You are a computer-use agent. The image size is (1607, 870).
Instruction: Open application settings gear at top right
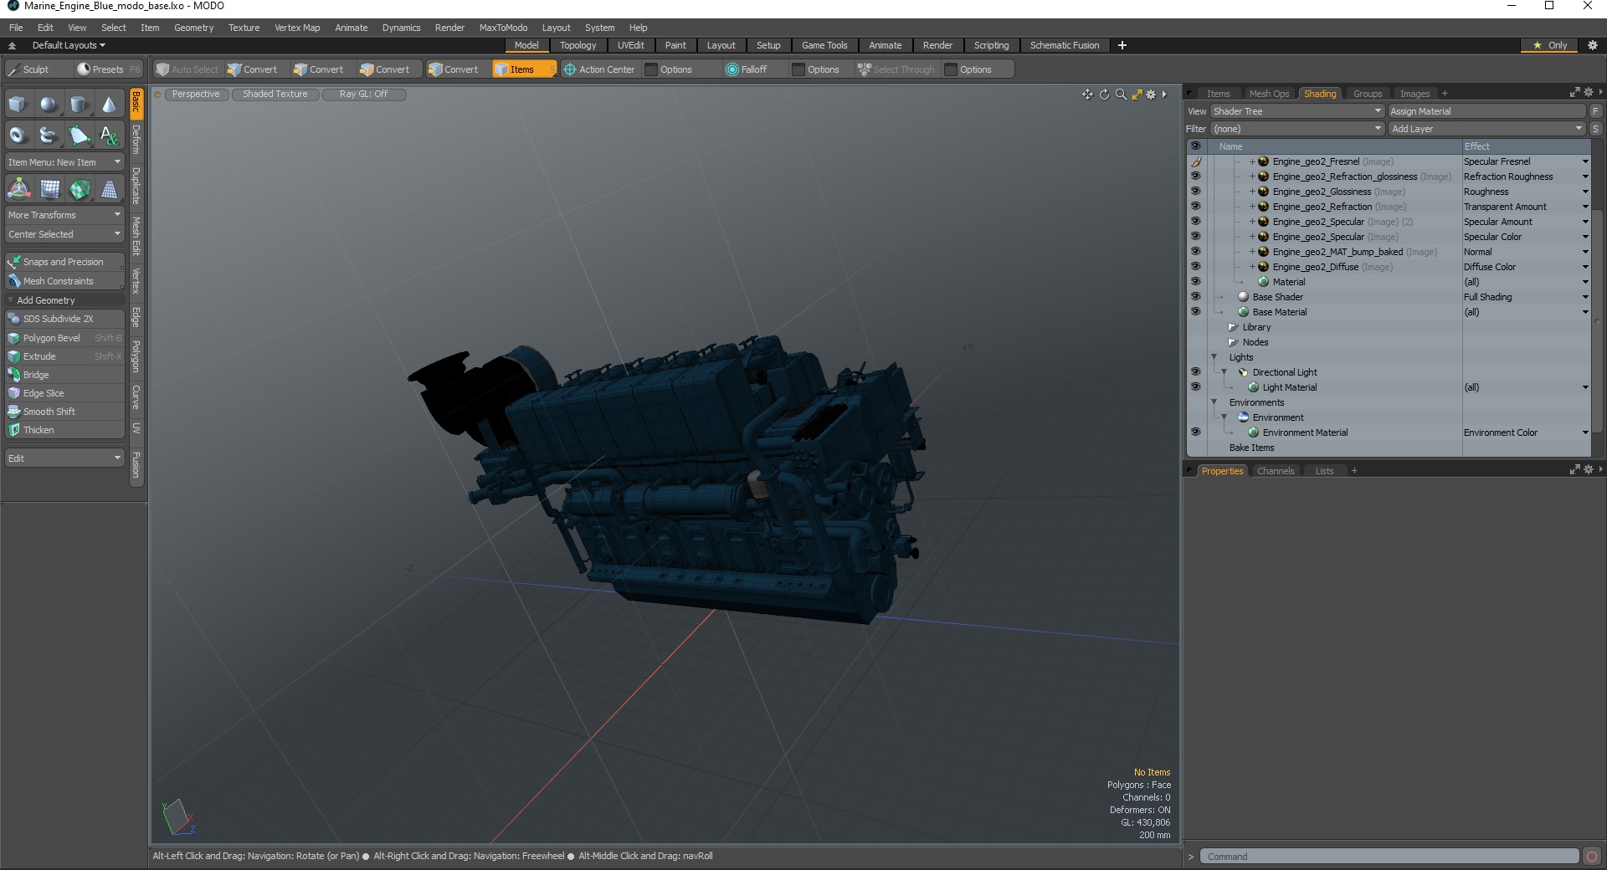(x=1593, y=45)
